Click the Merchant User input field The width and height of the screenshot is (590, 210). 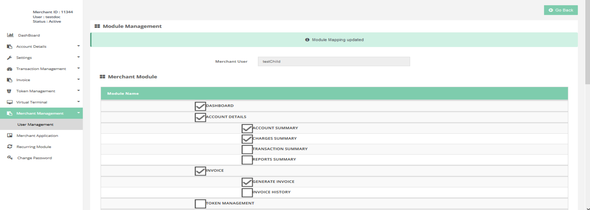(x=334, y=61)
